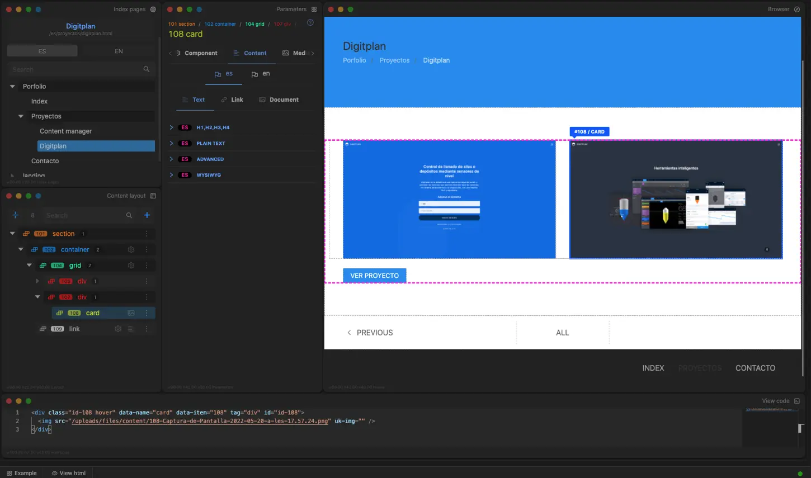Open the View code dropdown chevron
This screenshot has width=811, height=478.
coord(796,401)
